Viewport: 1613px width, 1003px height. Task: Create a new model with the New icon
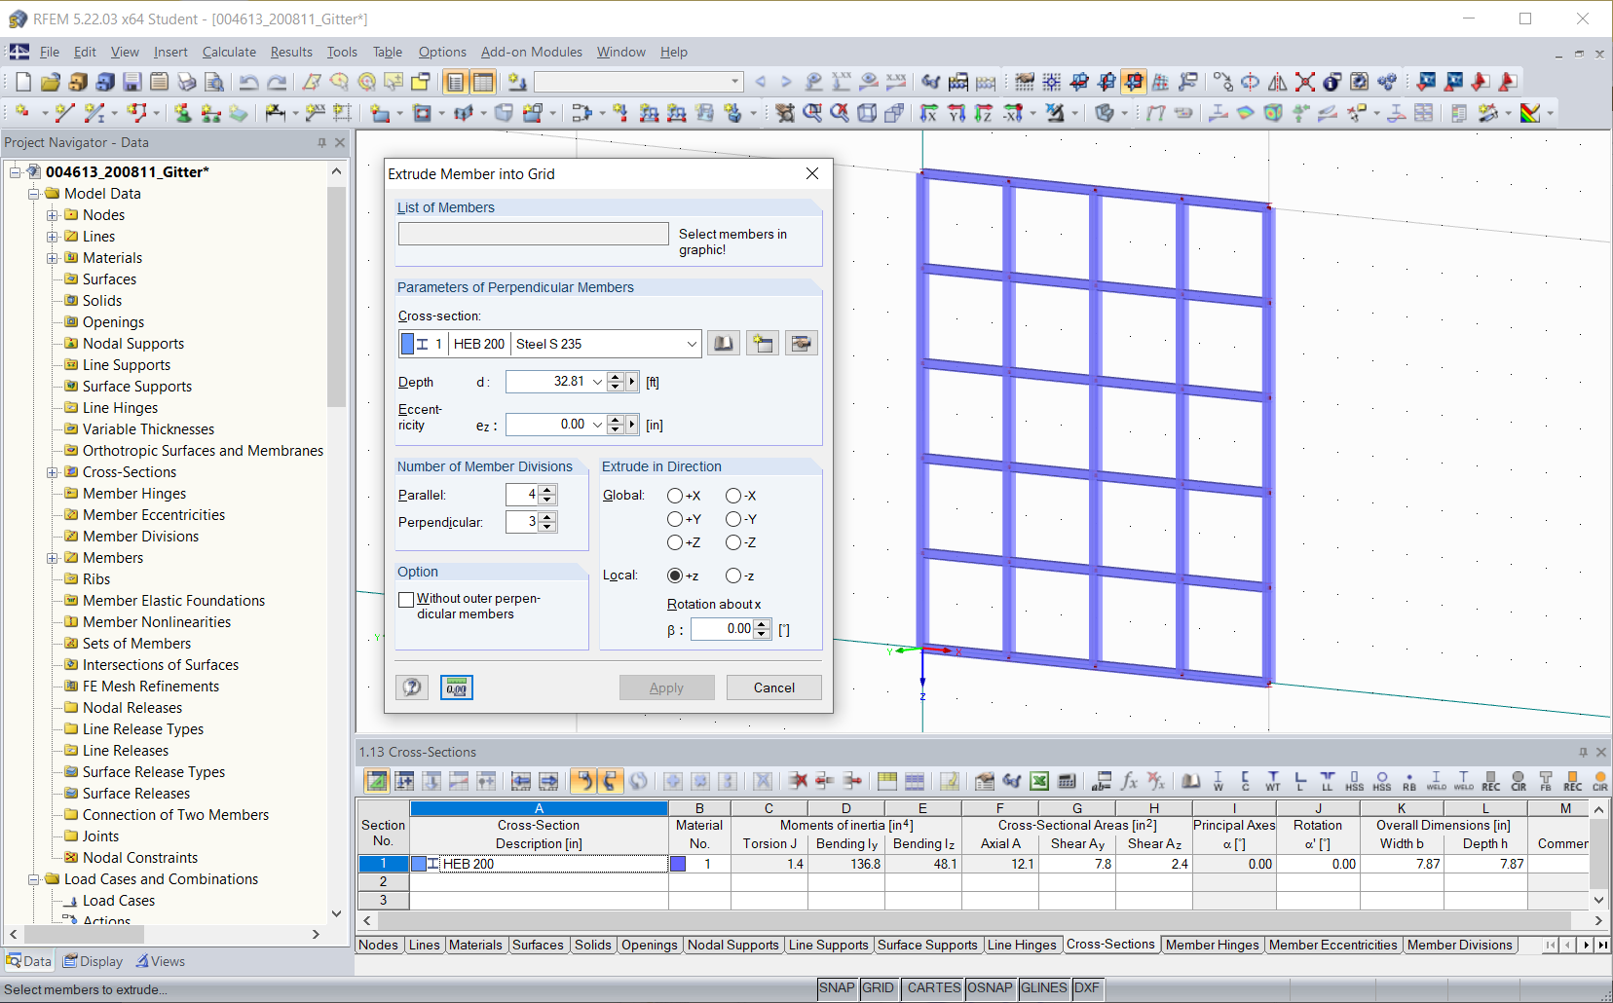(23, 82)
